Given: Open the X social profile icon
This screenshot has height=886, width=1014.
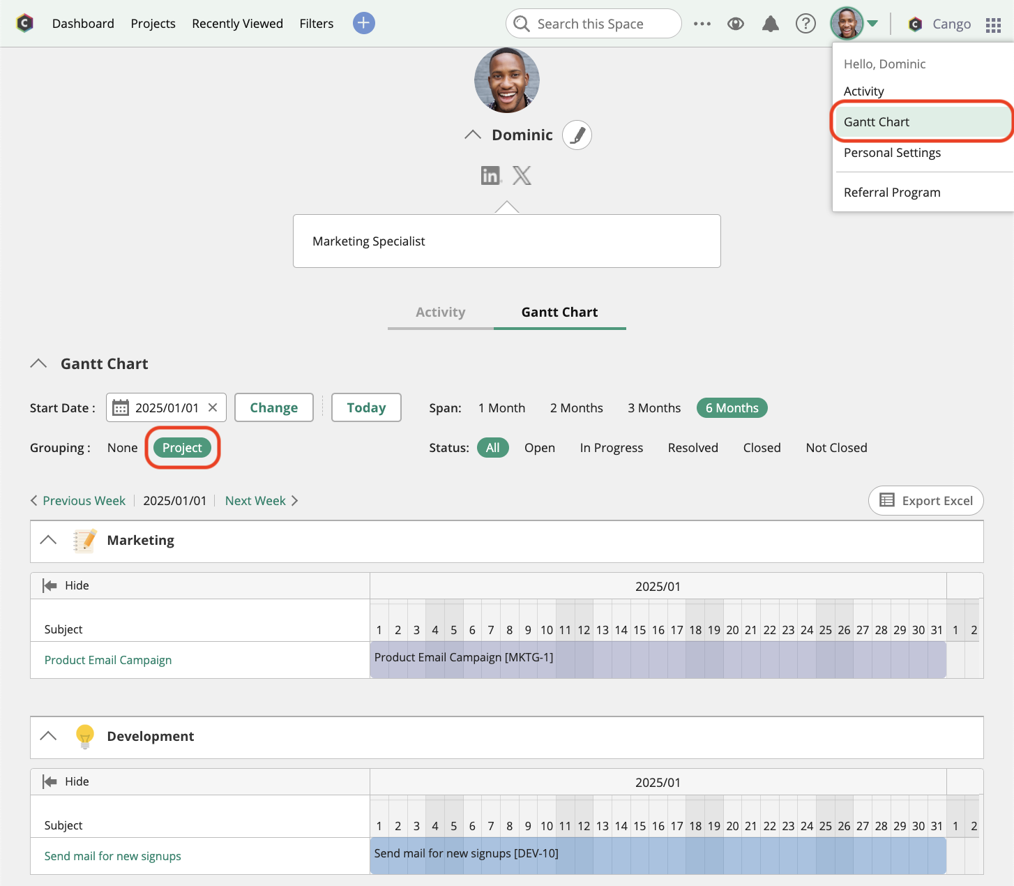Looking at the screenshot, I should pyautogui.click(x=522, y=175).
